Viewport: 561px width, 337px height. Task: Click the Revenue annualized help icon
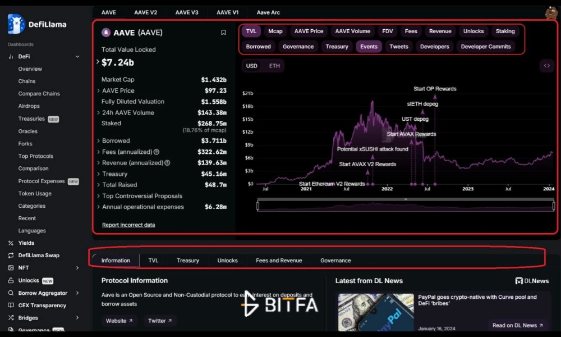tap(167, 163)
